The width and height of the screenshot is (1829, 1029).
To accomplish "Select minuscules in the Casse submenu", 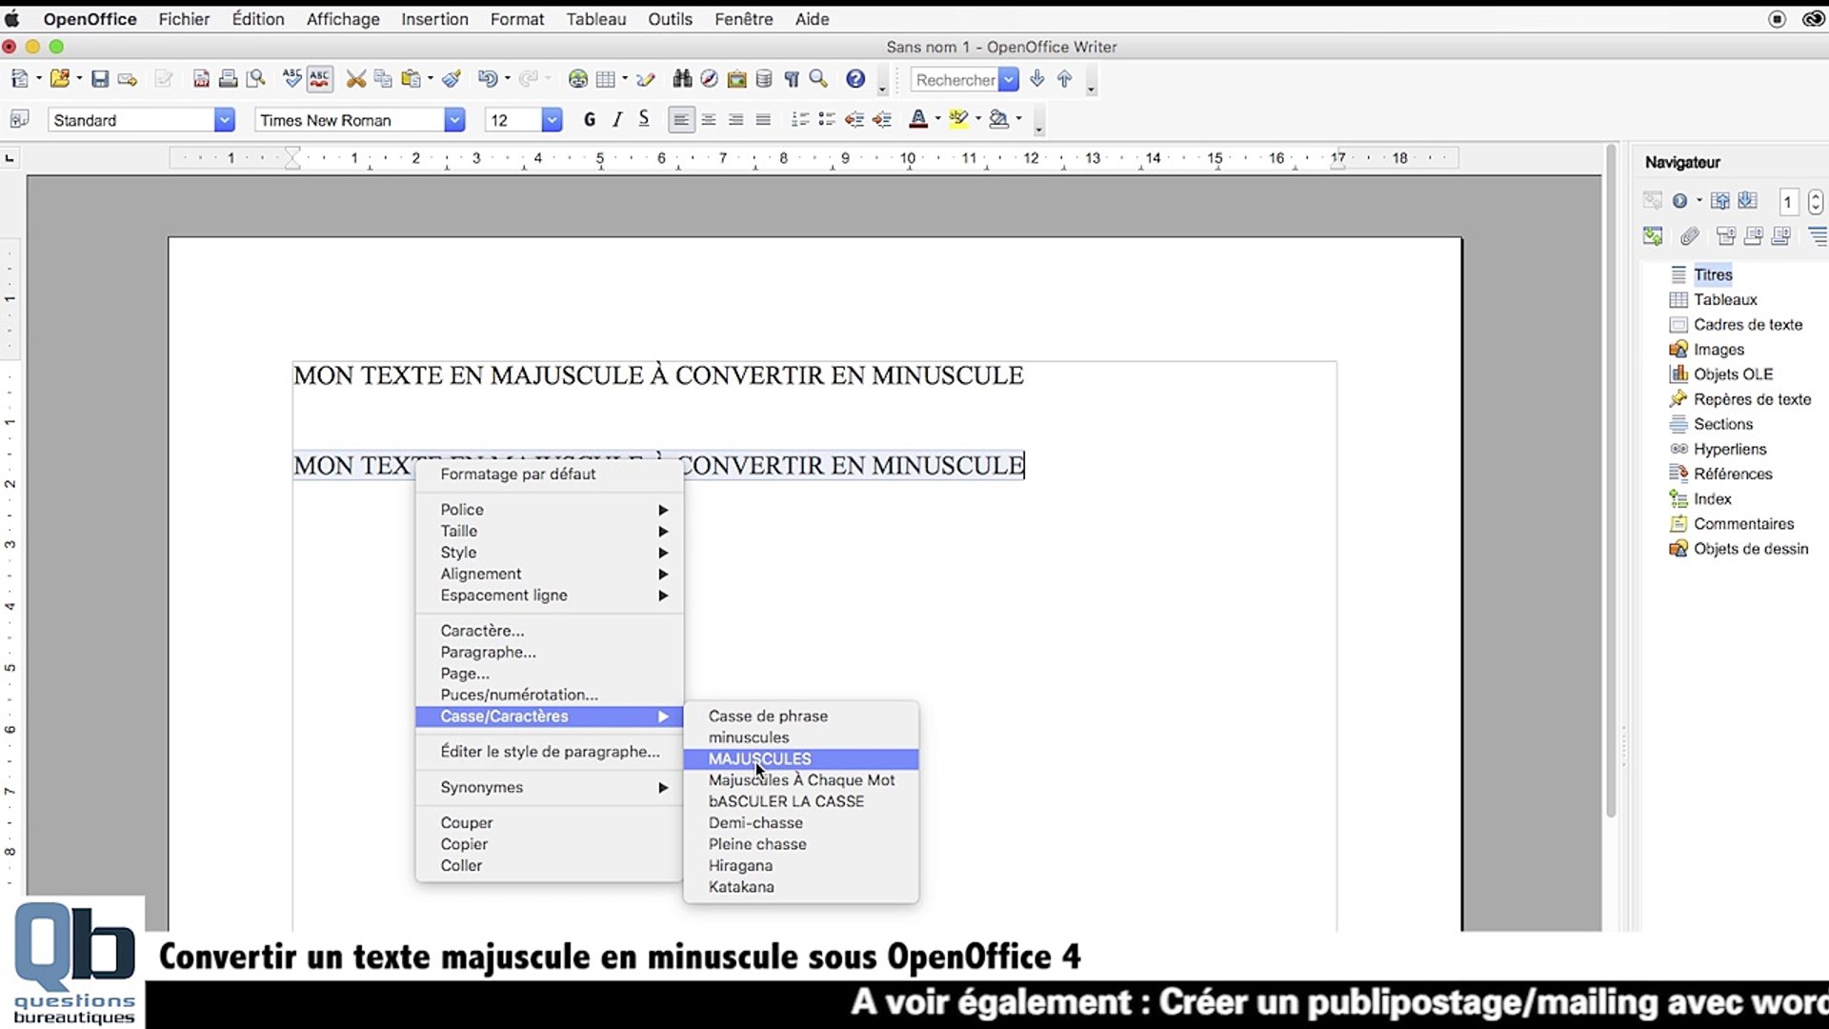I will (x=749, y=736).
